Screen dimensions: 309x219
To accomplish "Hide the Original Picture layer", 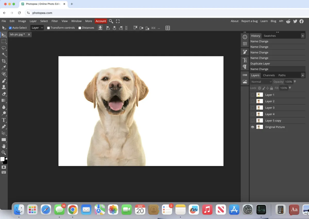I will tap(253, 127).
